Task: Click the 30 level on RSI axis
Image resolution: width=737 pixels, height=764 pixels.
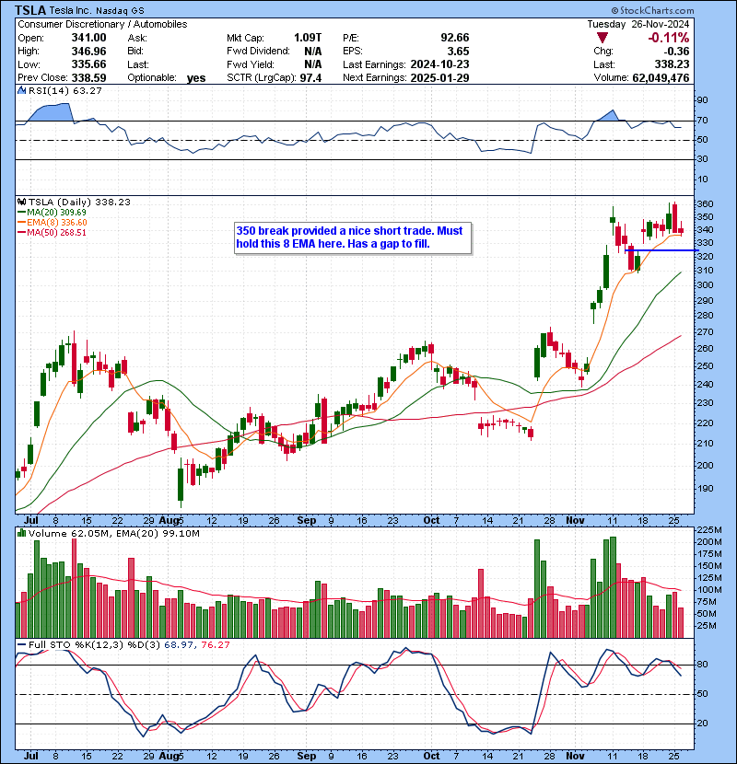Action: (702, 159)
